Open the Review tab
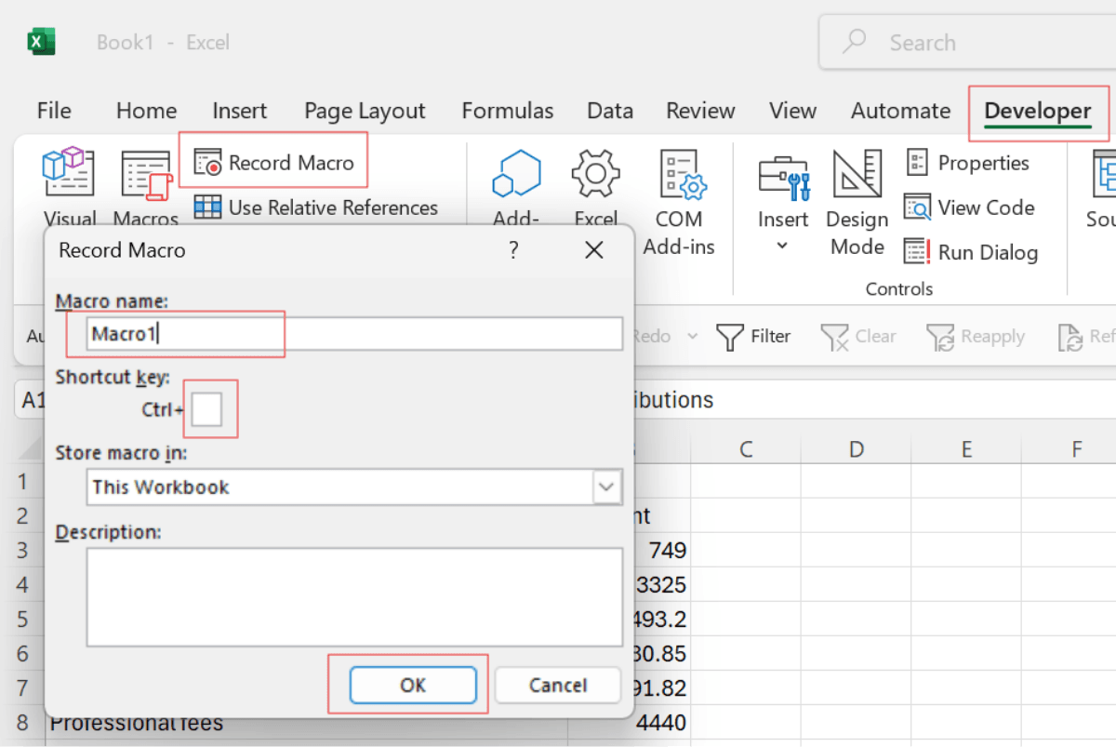1116x747 pixels. pyautogui.click(x=701, y=111)
